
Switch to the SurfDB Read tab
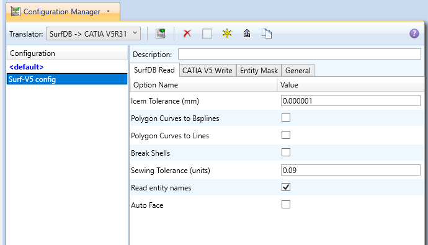coord(154,70)
